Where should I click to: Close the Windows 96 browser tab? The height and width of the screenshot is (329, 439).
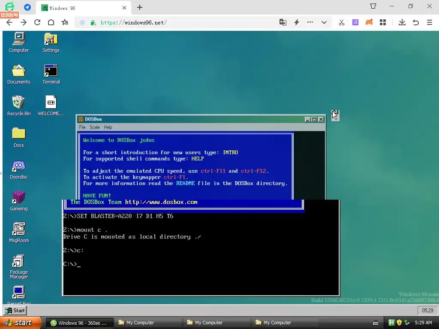click(x=124, y=8)
